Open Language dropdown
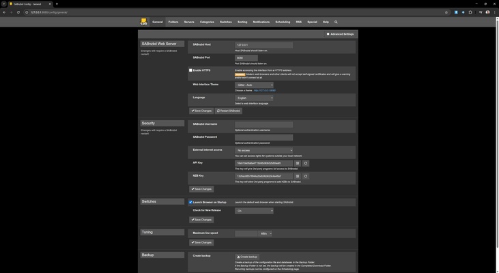The image size is (499, 273). pyautogui.click(x=254, y=98)
